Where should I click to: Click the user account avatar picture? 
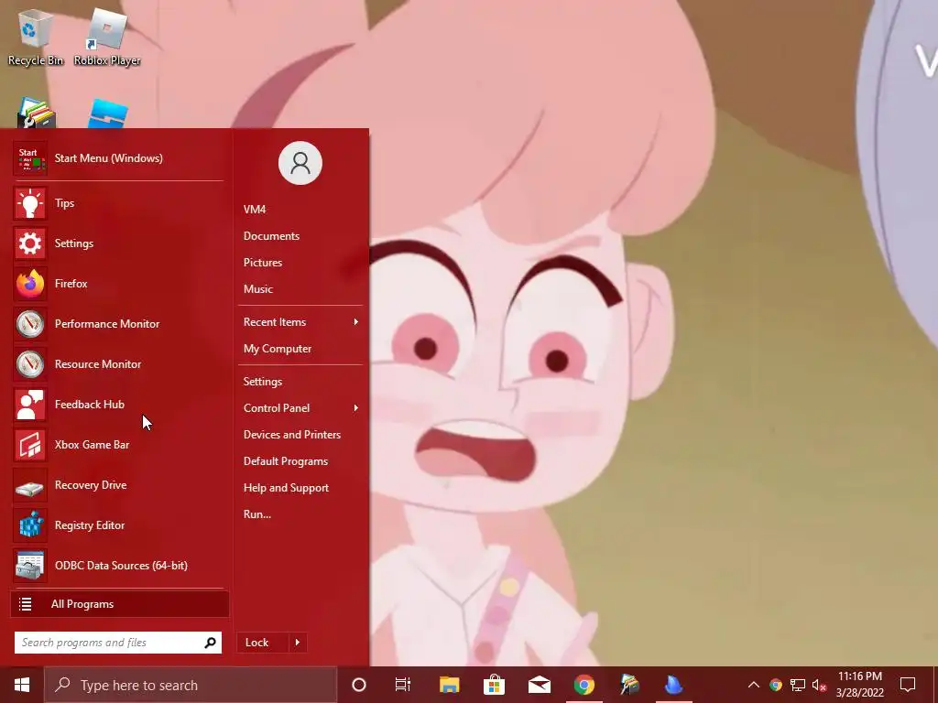pos(300,163)
